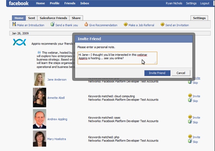215x151 pixels.
Task: Click 'Keywords matched: cloud computing' text
Action: [x=112, y=96]
